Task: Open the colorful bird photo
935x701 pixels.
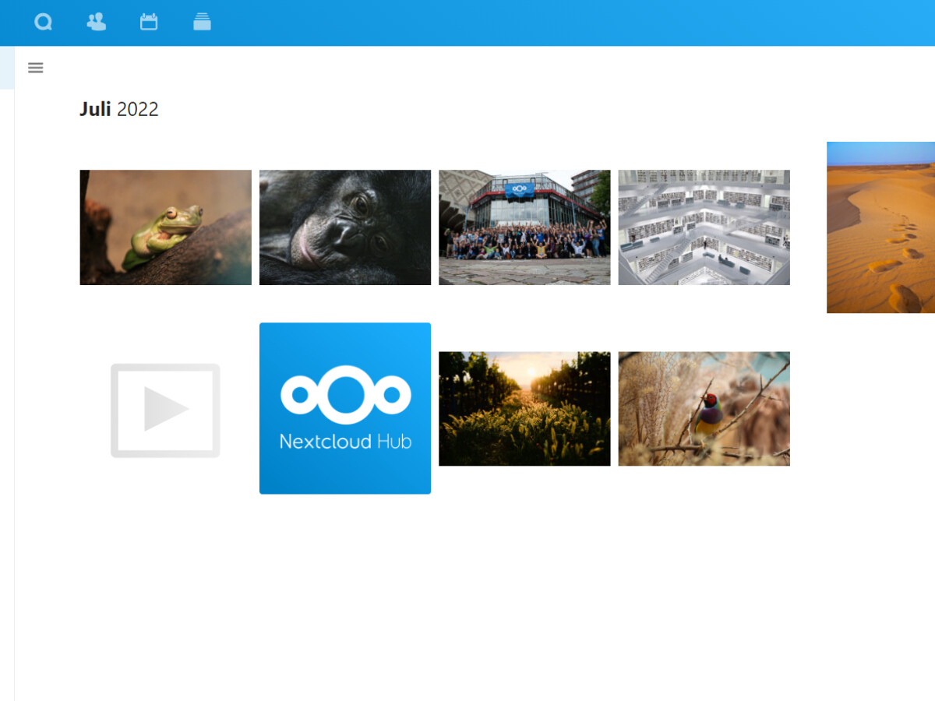Action: click(704, 409)
